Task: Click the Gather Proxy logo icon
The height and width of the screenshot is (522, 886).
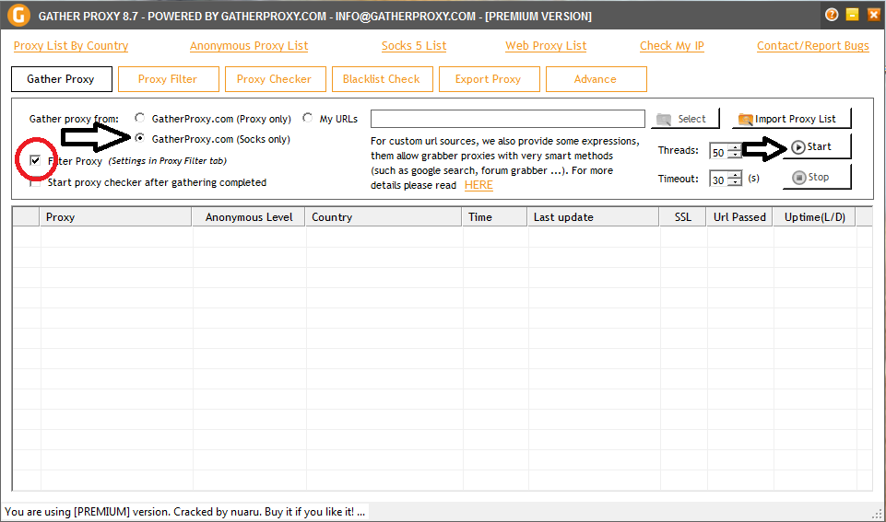Action: tap(18, 16)
